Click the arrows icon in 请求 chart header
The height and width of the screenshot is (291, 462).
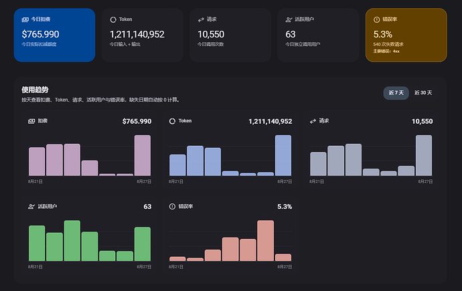[x=313, y=121]
